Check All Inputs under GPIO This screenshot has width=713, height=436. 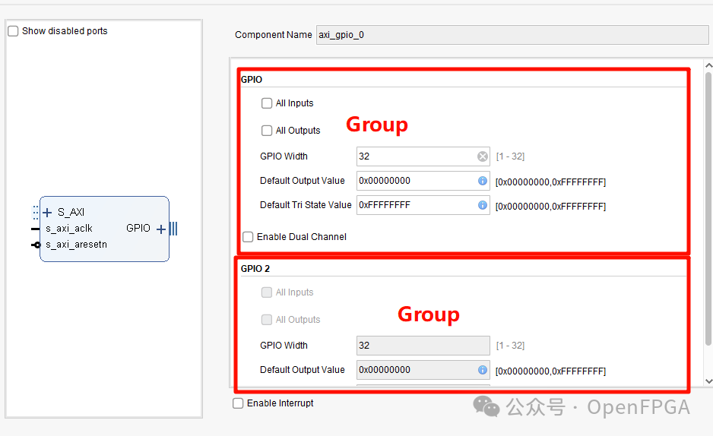(267, 103)
